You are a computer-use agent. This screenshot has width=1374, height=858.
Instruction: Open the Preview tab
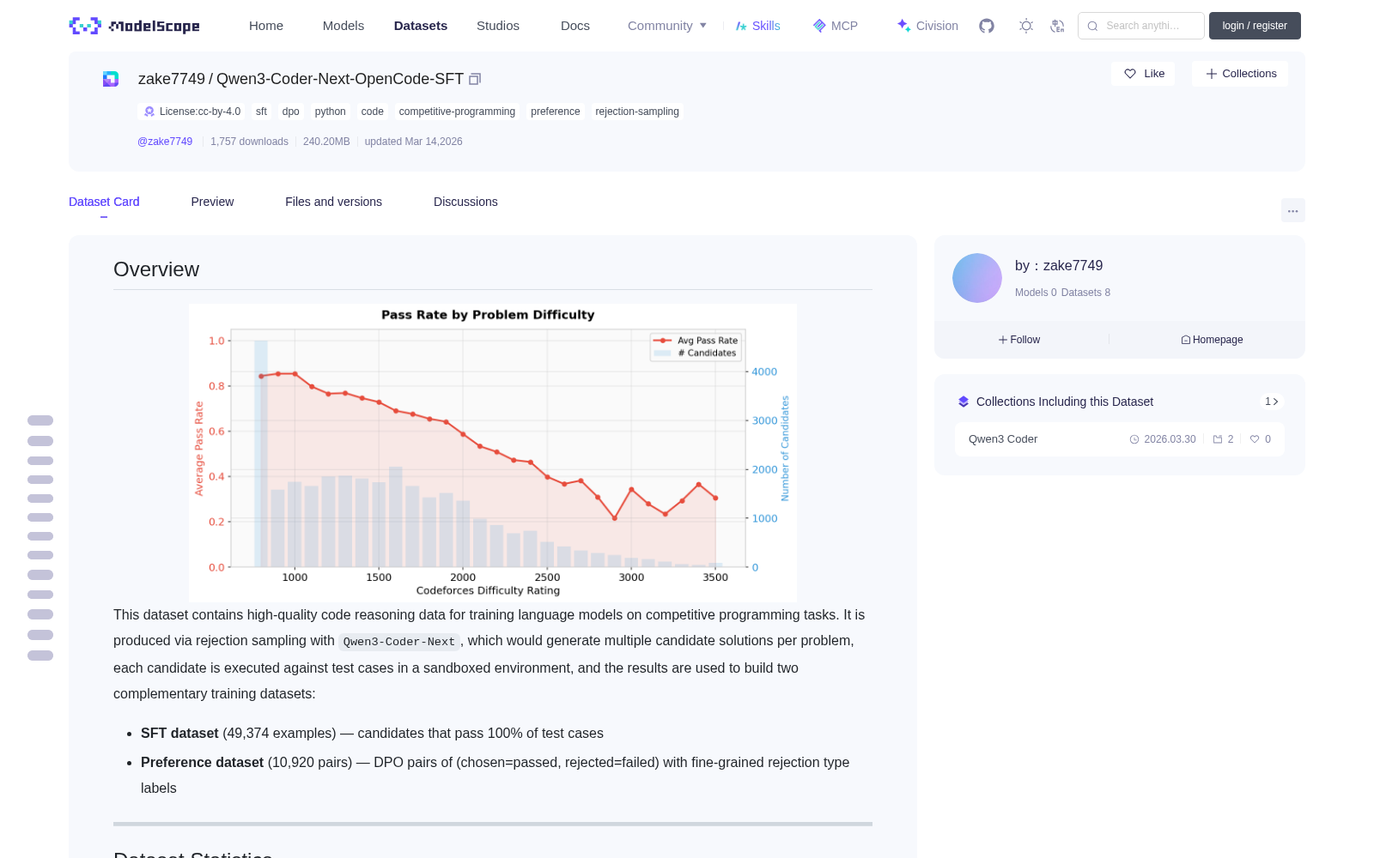tap(212, 202)
